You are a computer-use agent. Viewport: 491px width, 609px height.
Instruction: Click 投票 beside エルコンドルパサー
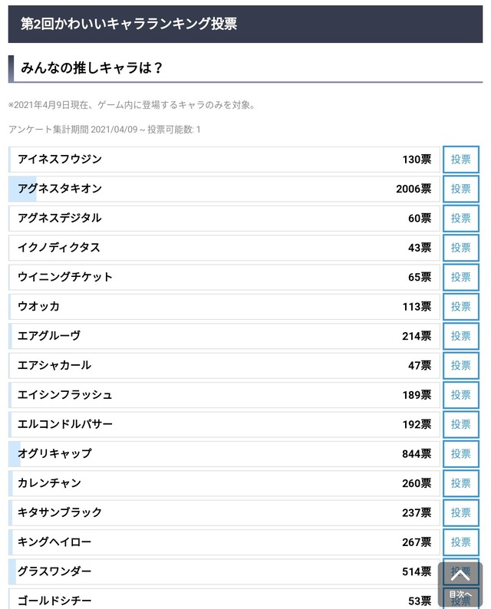461,424
